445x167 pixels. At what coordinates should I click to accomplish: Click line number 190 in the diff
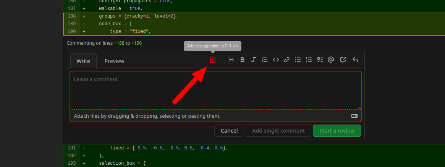click(x=71, y=31)
